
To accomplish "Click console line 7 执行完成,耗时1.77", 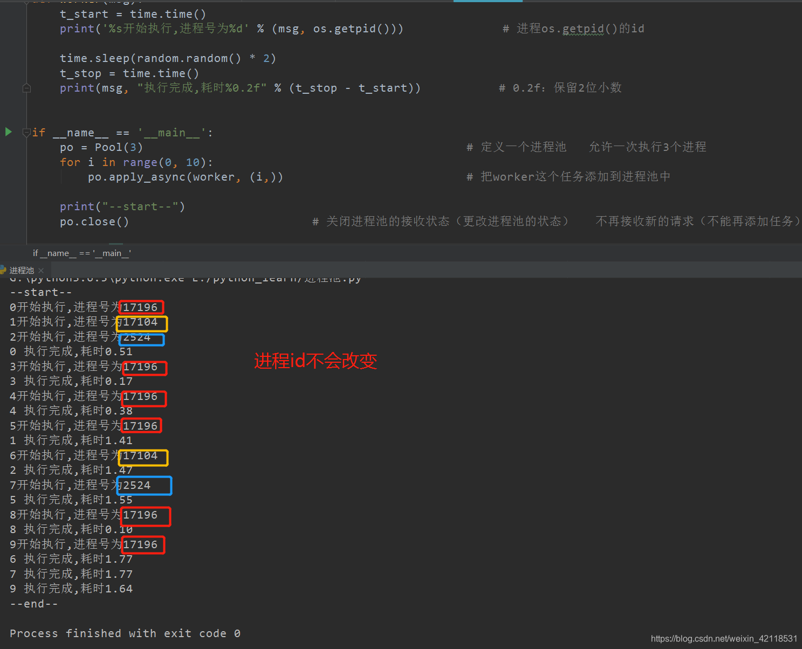I will click(71, 574).
